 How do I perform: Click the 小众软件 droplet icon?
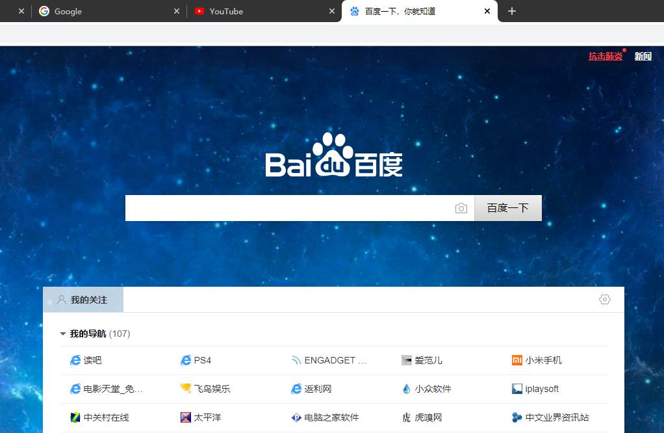(407, 389)
